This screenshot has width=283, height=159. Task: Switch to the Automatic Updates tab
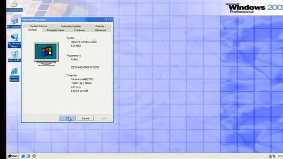pos(71,26)
